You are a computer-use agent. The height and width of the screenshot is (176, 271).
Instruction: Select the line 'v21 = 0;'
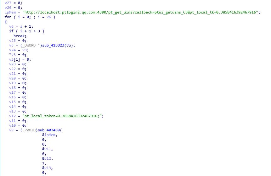[18, 74]
